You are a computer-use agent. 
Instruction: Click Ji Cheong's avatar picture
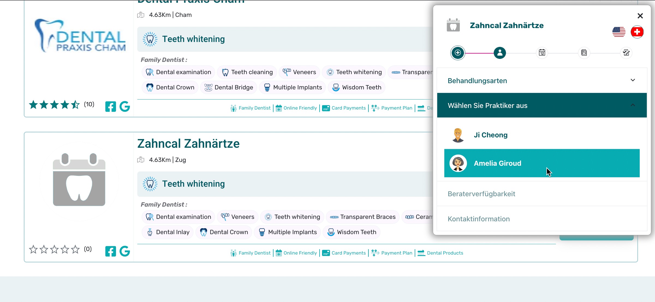pos(458,135)
